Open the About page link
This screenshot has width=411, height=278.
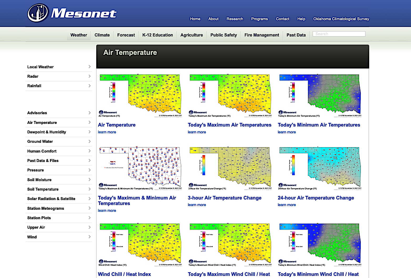(213, 19)
